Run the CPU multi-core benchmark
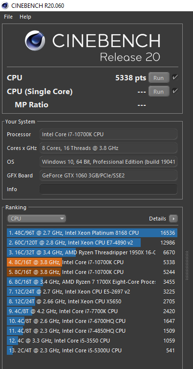The width and height of the screenshot is (193, 369). pos(159,77)
